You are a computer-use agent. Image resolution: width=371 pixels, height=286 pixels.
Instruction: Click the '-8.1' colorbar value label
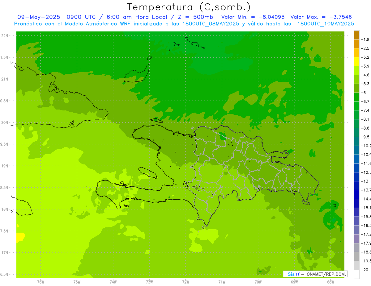click(x=365, y=119)
